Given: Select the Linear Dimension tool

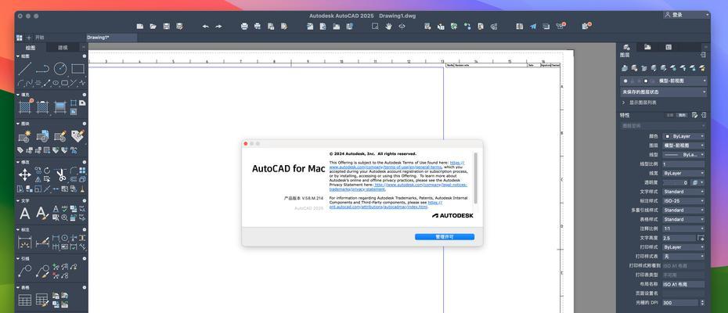Looking at the screenshot, I should click(24, 242).
